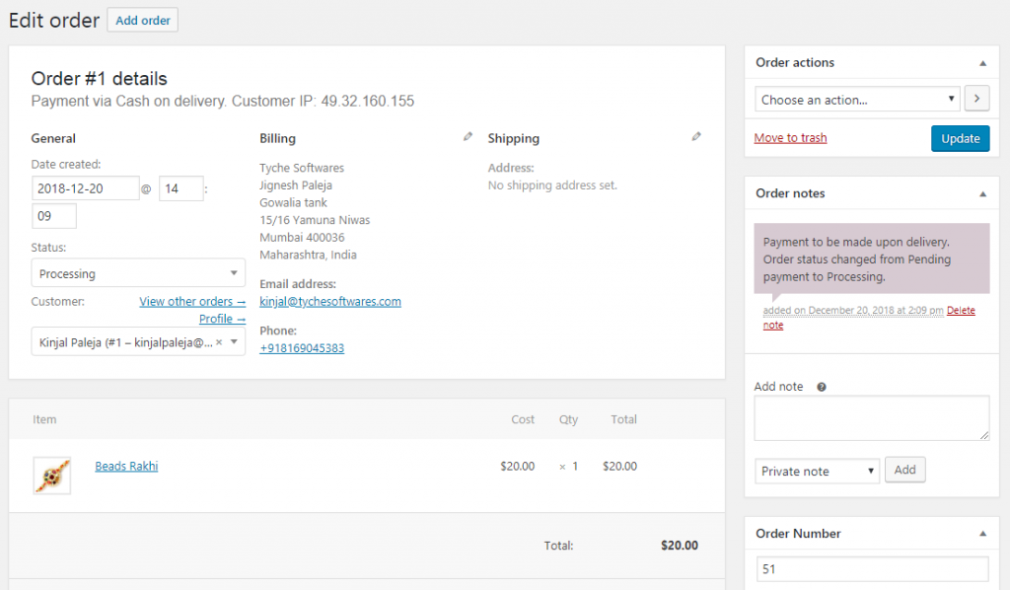Click the Beads Rakhi product thumbnail

tap(51, 476)
